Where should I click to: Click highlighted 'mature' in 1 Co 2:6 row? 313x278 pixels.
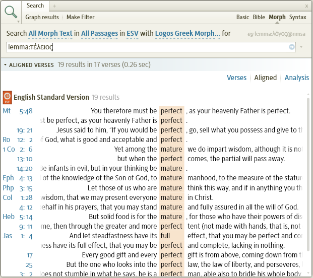(171, 149)
